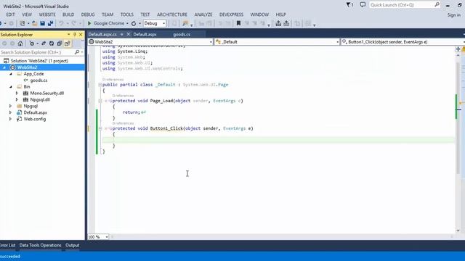The image size is (465, 261).
Task: Open the WEBSITE menu
Action: [47, 14]
